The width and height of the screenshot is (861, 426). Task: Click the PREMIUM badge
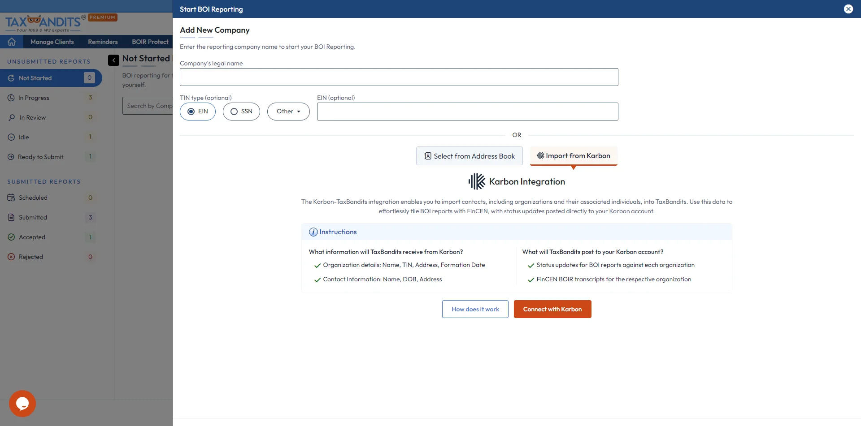(103, 17)
